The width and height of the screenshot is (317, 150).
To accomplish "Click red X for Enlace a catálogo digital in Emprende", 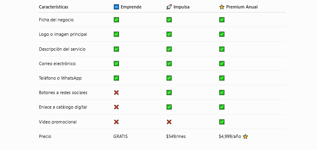I will [x=116, y=107].
